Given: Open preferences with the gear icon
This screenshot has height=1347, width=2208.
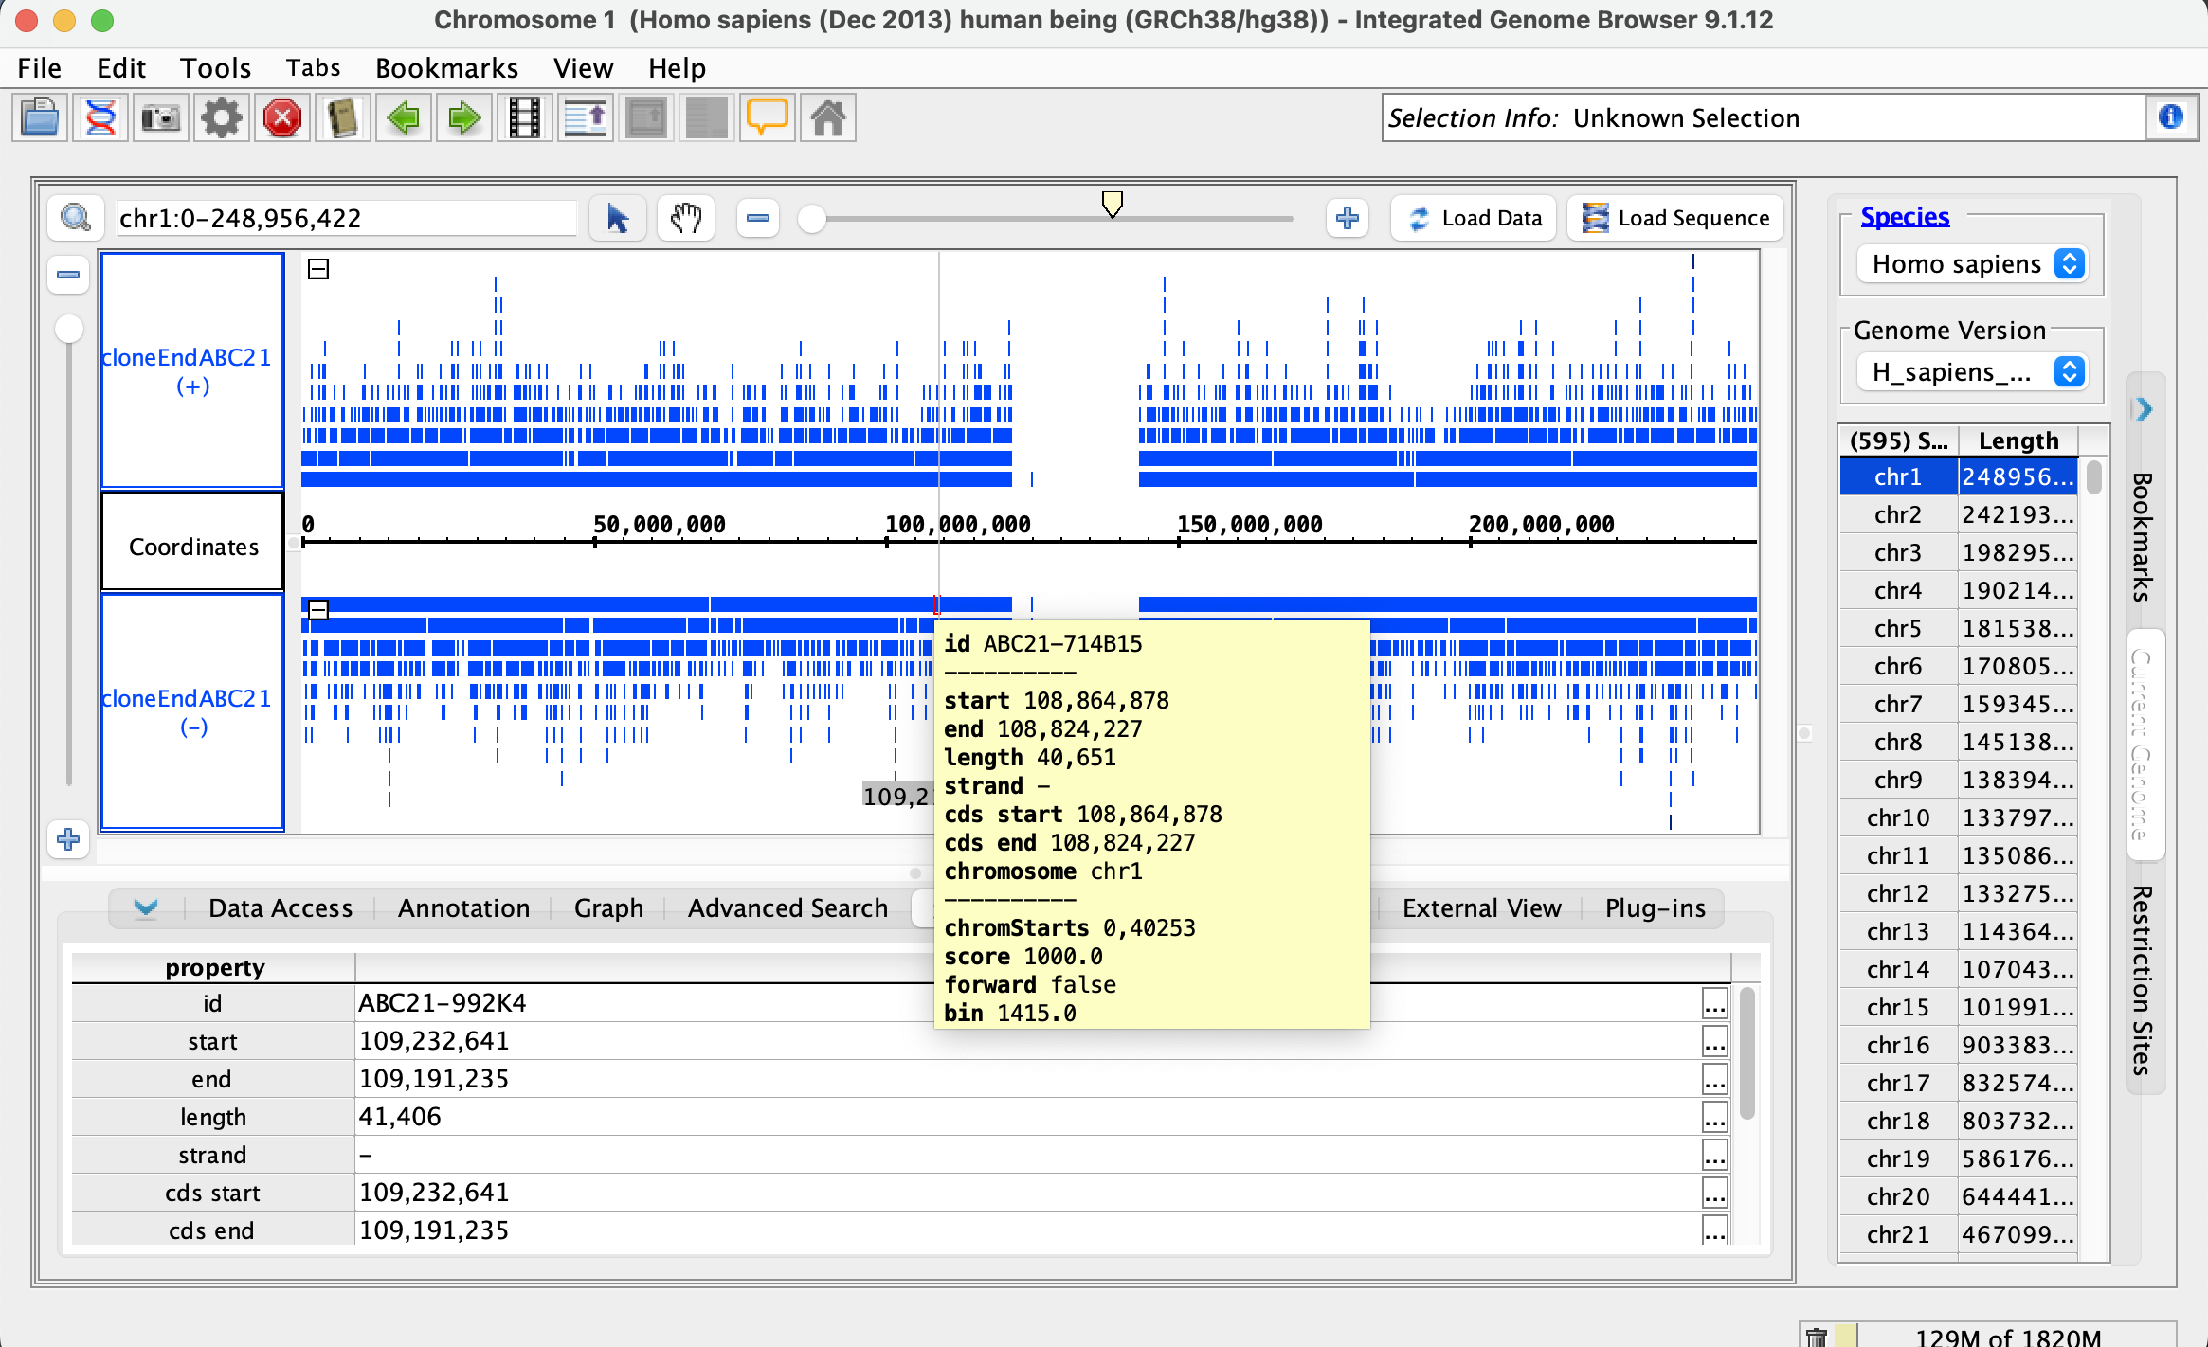Looking at the screenshot, I should [x=222, y=118].
